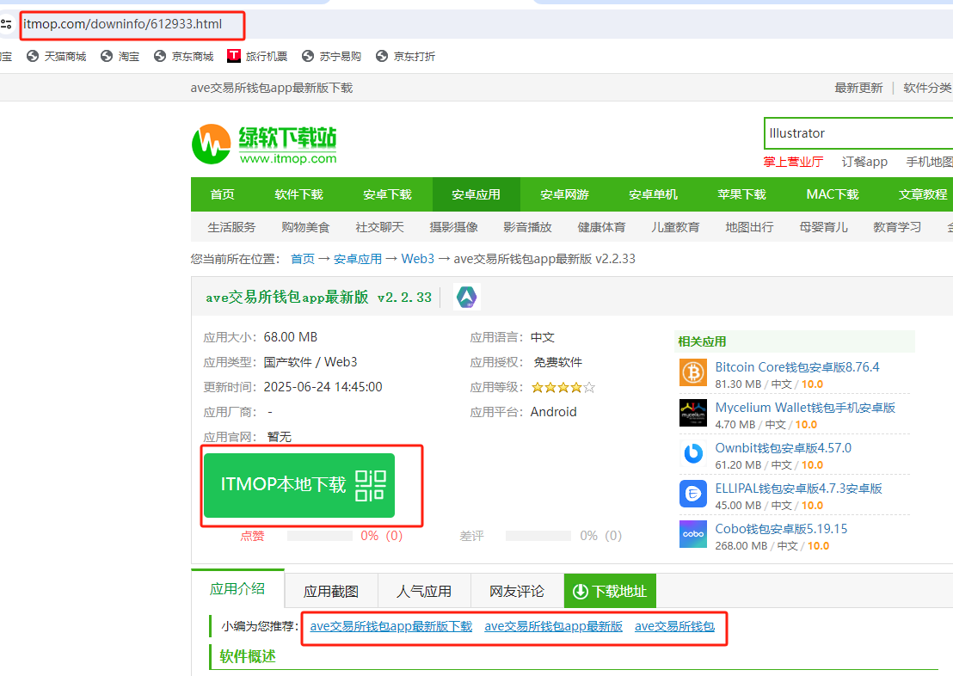The image size is (953, 676).
Task: Click the Illustrator search input field
Action: (x=856, y=133)
